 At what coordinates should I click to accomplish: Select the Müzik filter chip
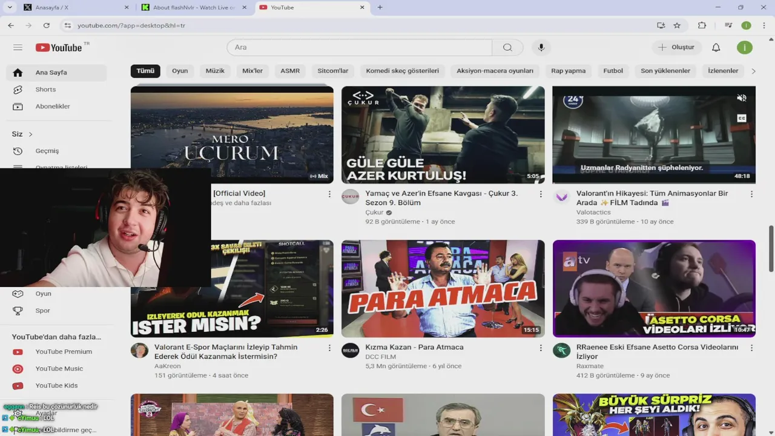(x=215, y=71)
